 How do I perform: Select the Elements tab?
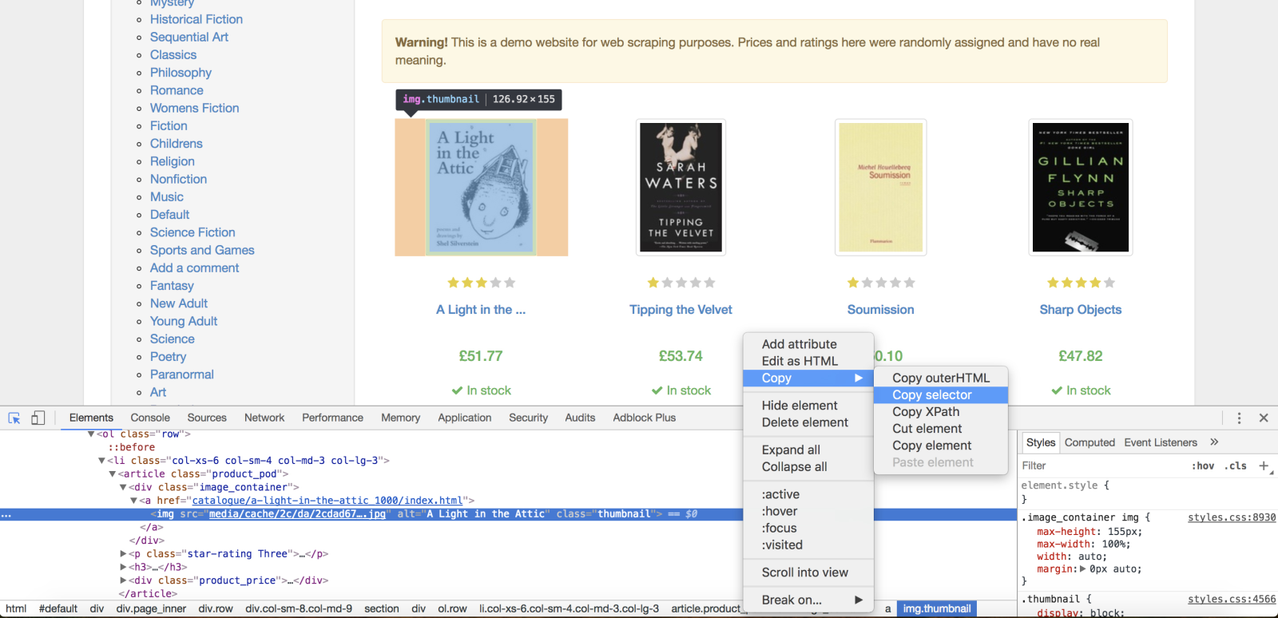click(x=91, y=418)
